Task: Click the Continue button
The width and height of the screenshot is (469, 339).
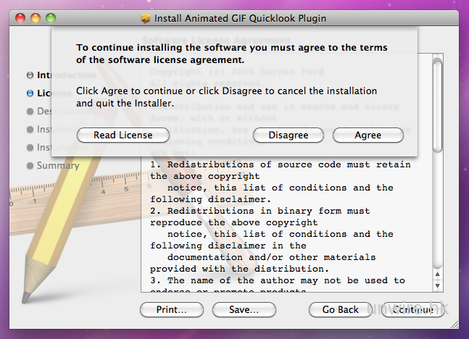Action: click(413, 309)
